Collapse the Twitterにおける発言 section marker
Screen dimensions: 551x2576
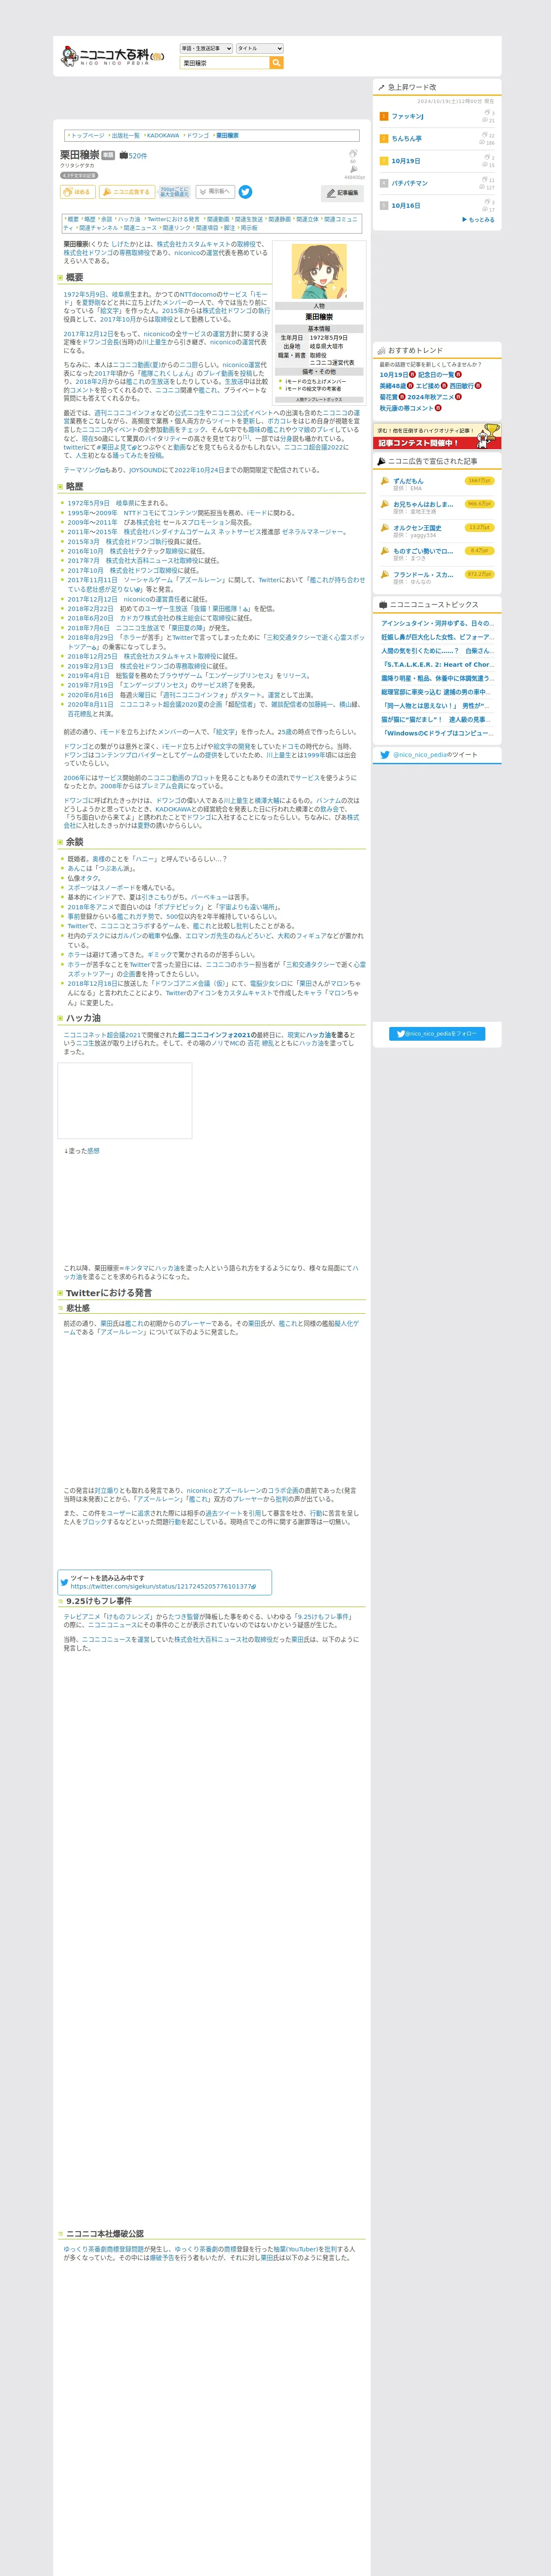(60, 1293)
